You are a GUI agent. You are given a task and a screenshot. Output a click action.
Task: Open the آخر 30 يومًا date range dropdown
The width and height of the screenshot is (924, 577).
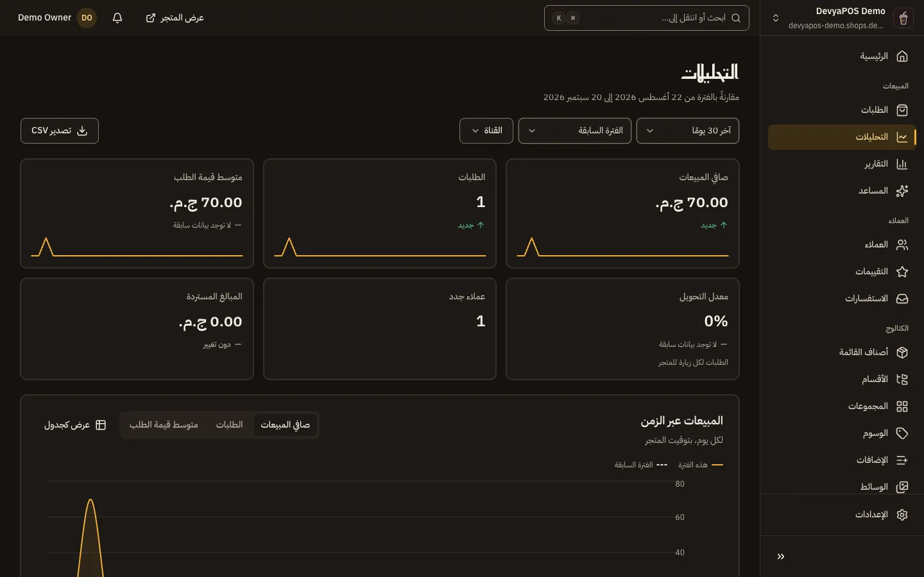pyautogui.click(x=688, y=131)
